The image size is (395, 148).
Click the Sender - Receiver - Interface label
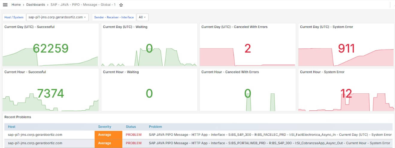pos(114,17)
